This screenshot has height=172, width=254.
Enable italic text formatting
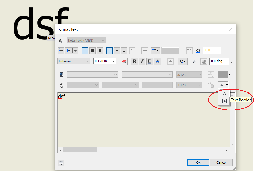click(x=142, y=62)
